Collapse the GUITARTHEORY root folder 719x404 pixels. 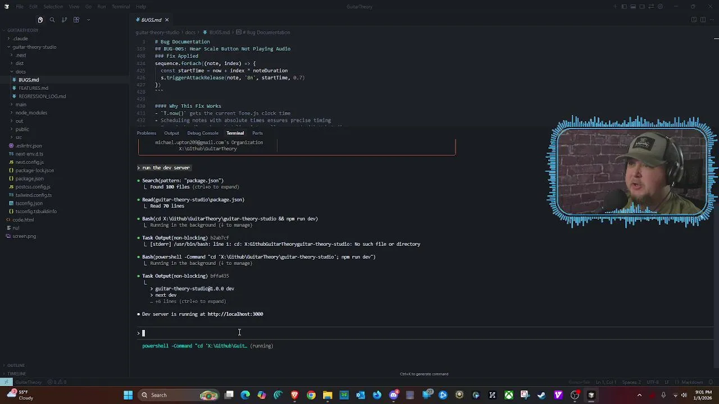pyautogui.click(x=21, y=30)
